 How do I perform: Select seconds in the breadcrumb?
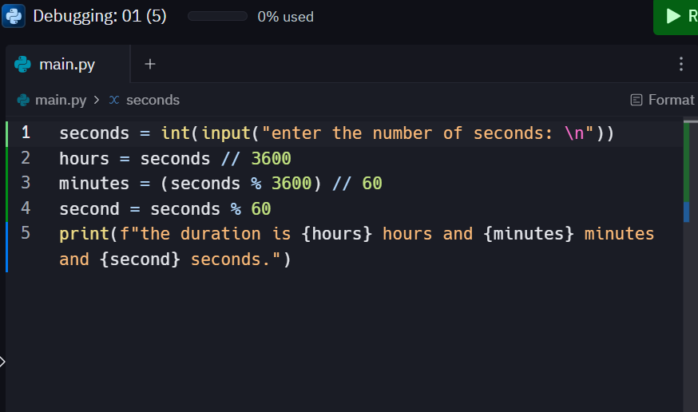coord(153,100)
